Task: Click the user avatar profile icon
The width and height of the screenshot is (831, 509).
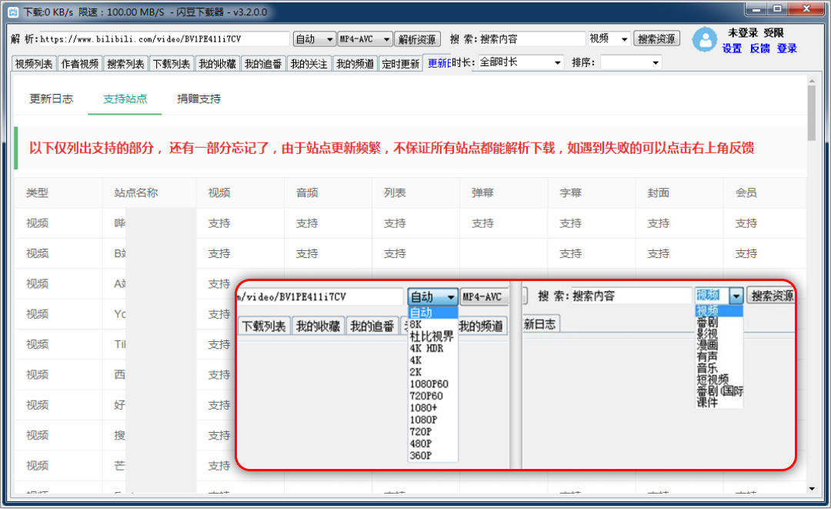Action: (x=706, y=40)
